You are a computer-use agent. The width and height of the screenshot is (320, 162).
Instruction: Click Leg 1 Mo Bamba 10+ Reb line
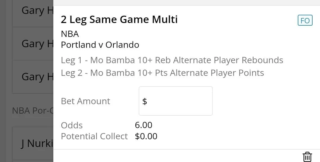click(x=172, y=60)
